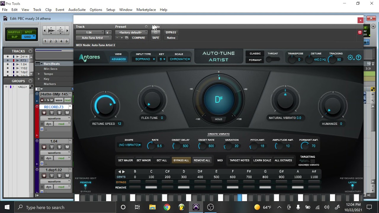Click the red plugin target button
The image size is (379, 213).
click(360, 32)
